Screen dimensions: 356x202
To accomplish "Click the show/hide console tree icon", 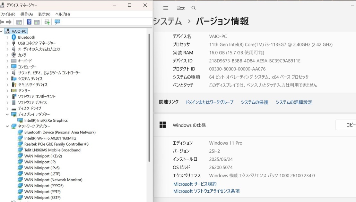I will [19, 22].
